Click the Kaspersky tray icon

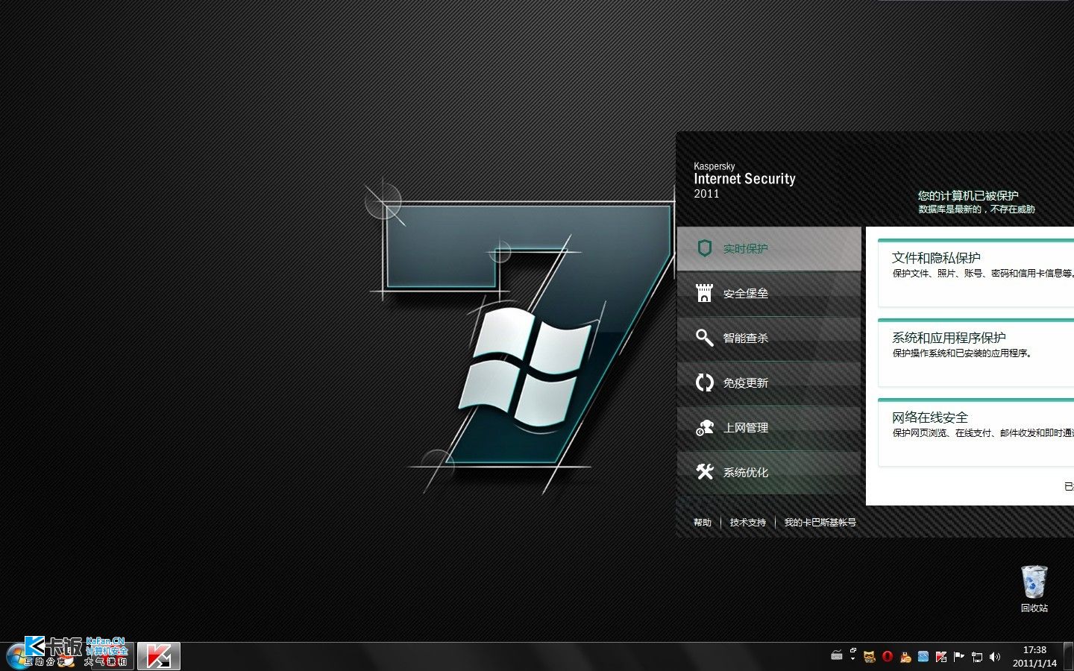tap(941, 657)
